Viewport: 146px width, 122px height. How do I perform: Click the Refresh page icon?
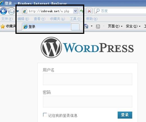point(82,11)
